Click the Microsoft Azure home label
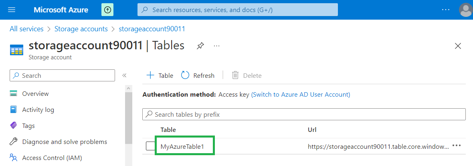 point(61,10)
